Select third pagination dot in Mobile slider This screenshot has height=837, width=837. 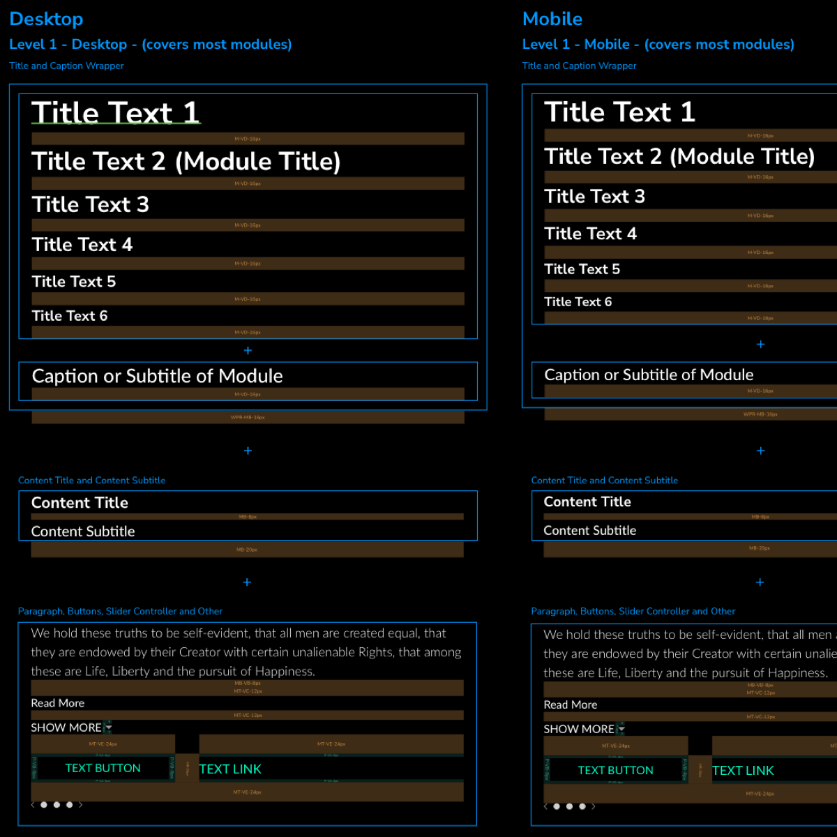(x=582, y=806)
